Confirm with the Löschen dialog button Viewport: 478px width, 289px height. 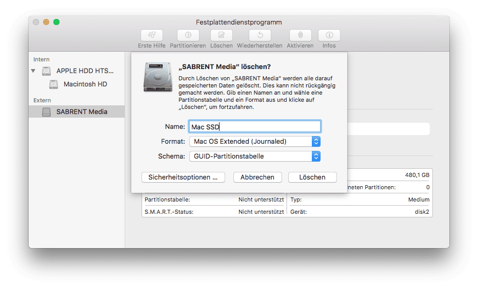click(x=312, y=177)
